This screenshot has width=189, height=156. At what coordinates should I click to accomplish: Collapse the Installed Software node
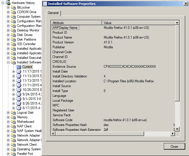(8, 63)
